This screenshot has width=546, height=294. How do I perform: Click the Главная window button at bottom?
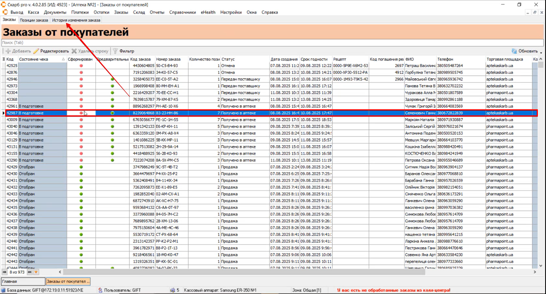tap(23, 281)
